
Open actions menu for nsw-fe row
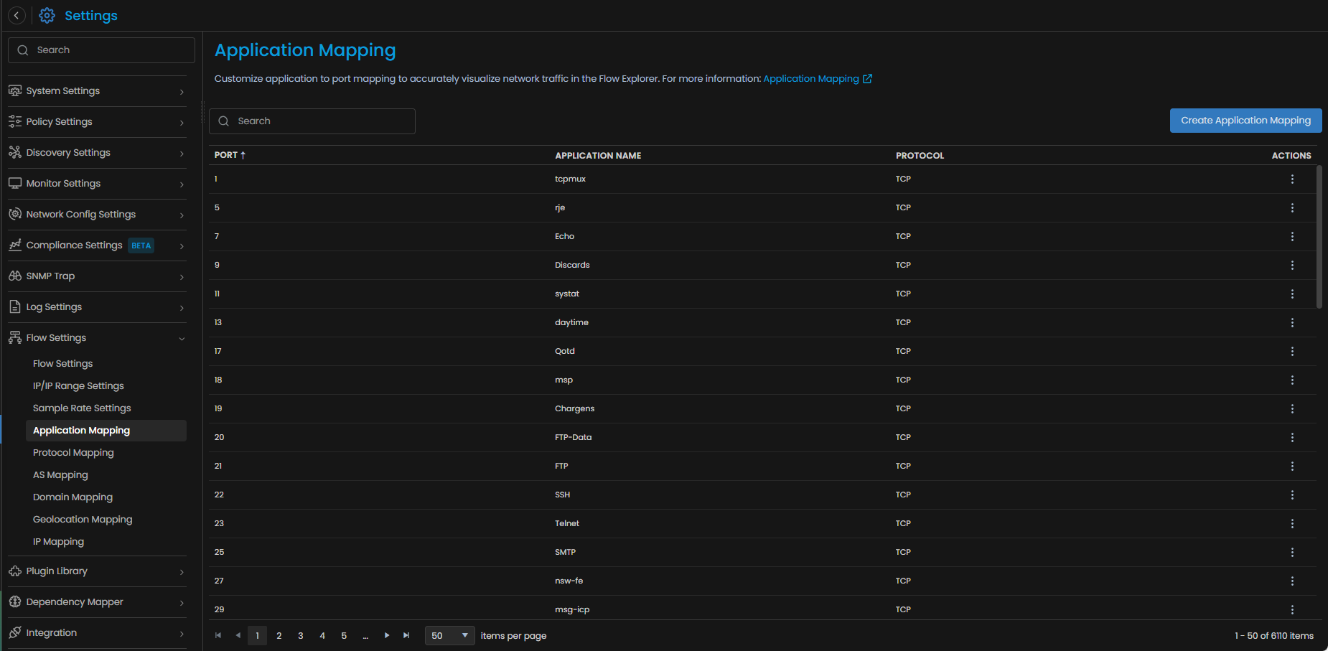tap(1292, 581)
